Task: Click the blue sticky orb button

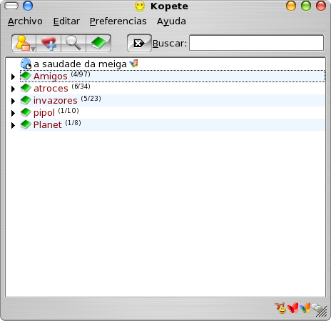Action: coord(28,6)
